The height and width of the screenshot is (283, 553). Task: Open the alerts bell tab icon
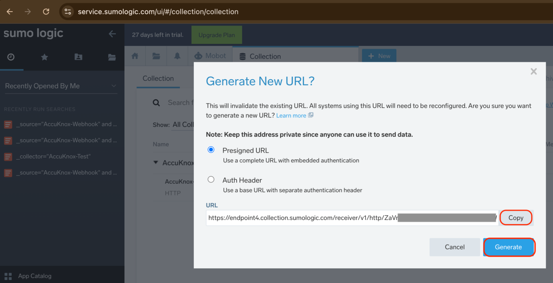pos(177,56)
